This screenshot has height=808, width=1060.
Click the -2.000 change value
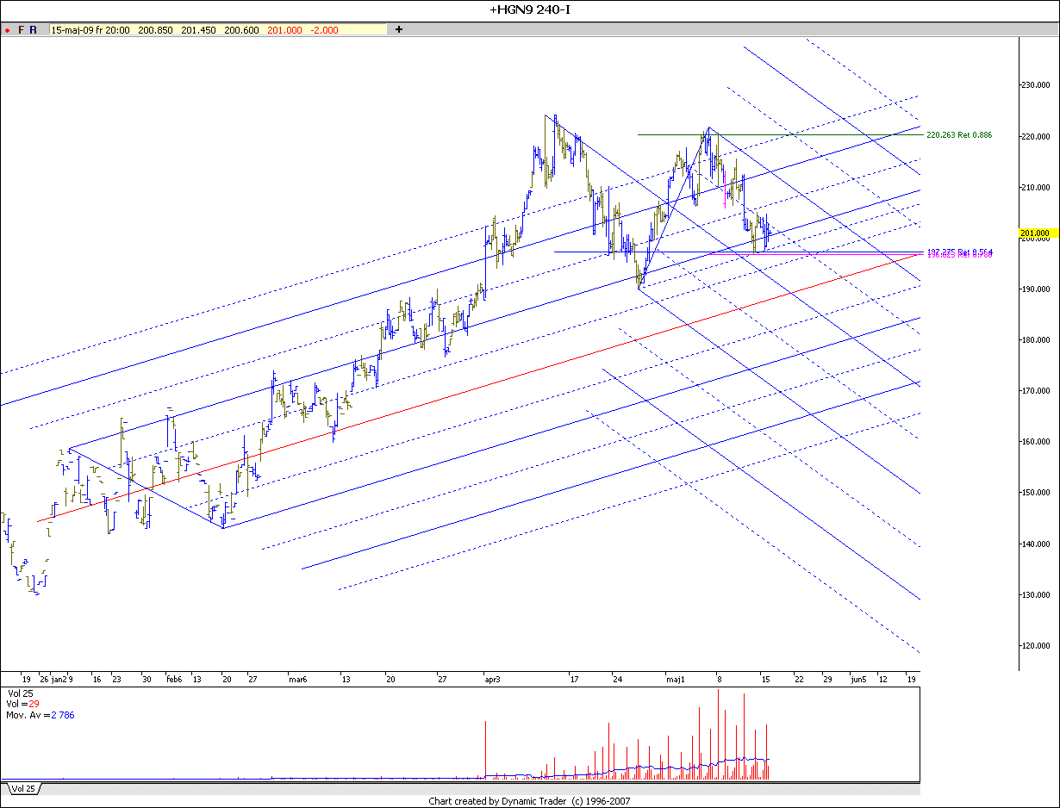coord(325,30)
